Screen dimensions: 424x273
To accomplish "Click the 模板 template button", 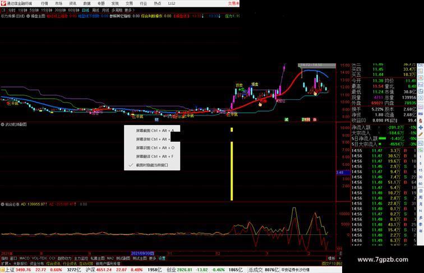I will (331, 258).
